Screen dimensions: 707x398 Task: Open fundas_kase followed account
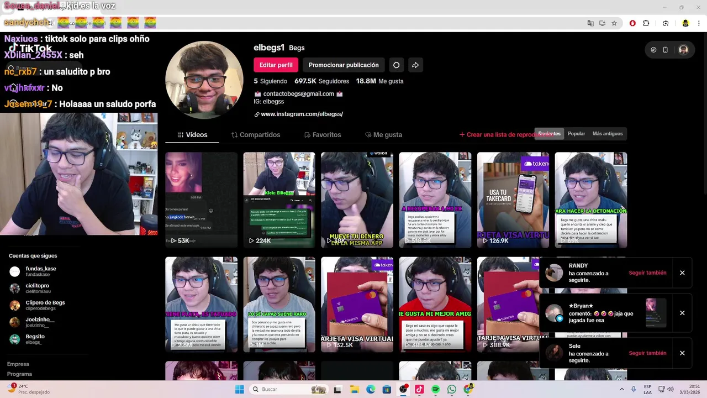tap(33, 271)
